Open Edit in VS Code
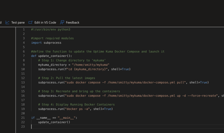Viewport: 224px width, 133px height. coord(45,23)
